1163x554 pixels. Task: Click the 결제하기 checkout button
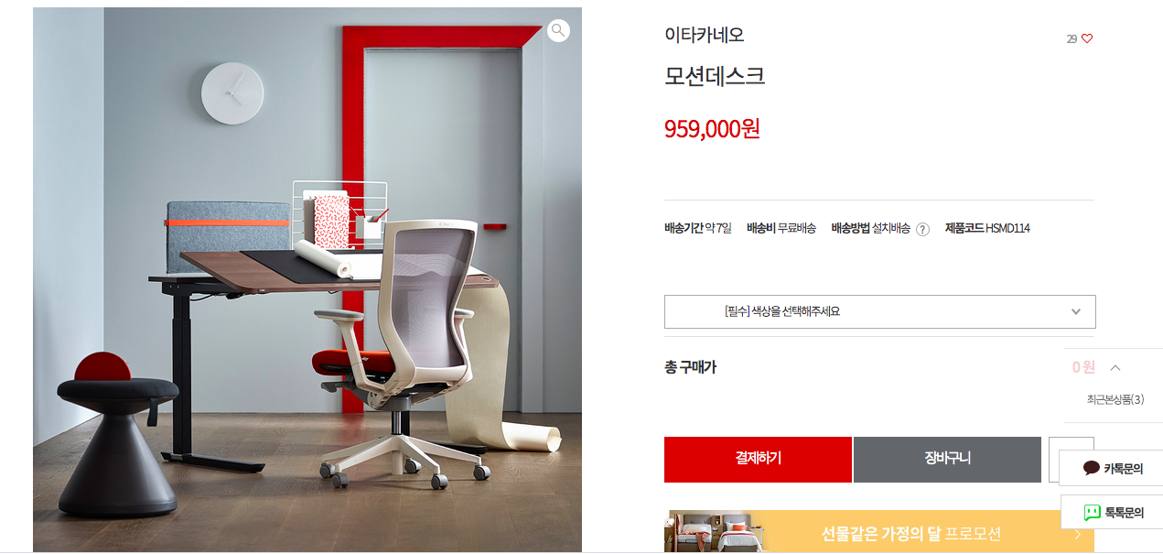click(x=758, y=460)
